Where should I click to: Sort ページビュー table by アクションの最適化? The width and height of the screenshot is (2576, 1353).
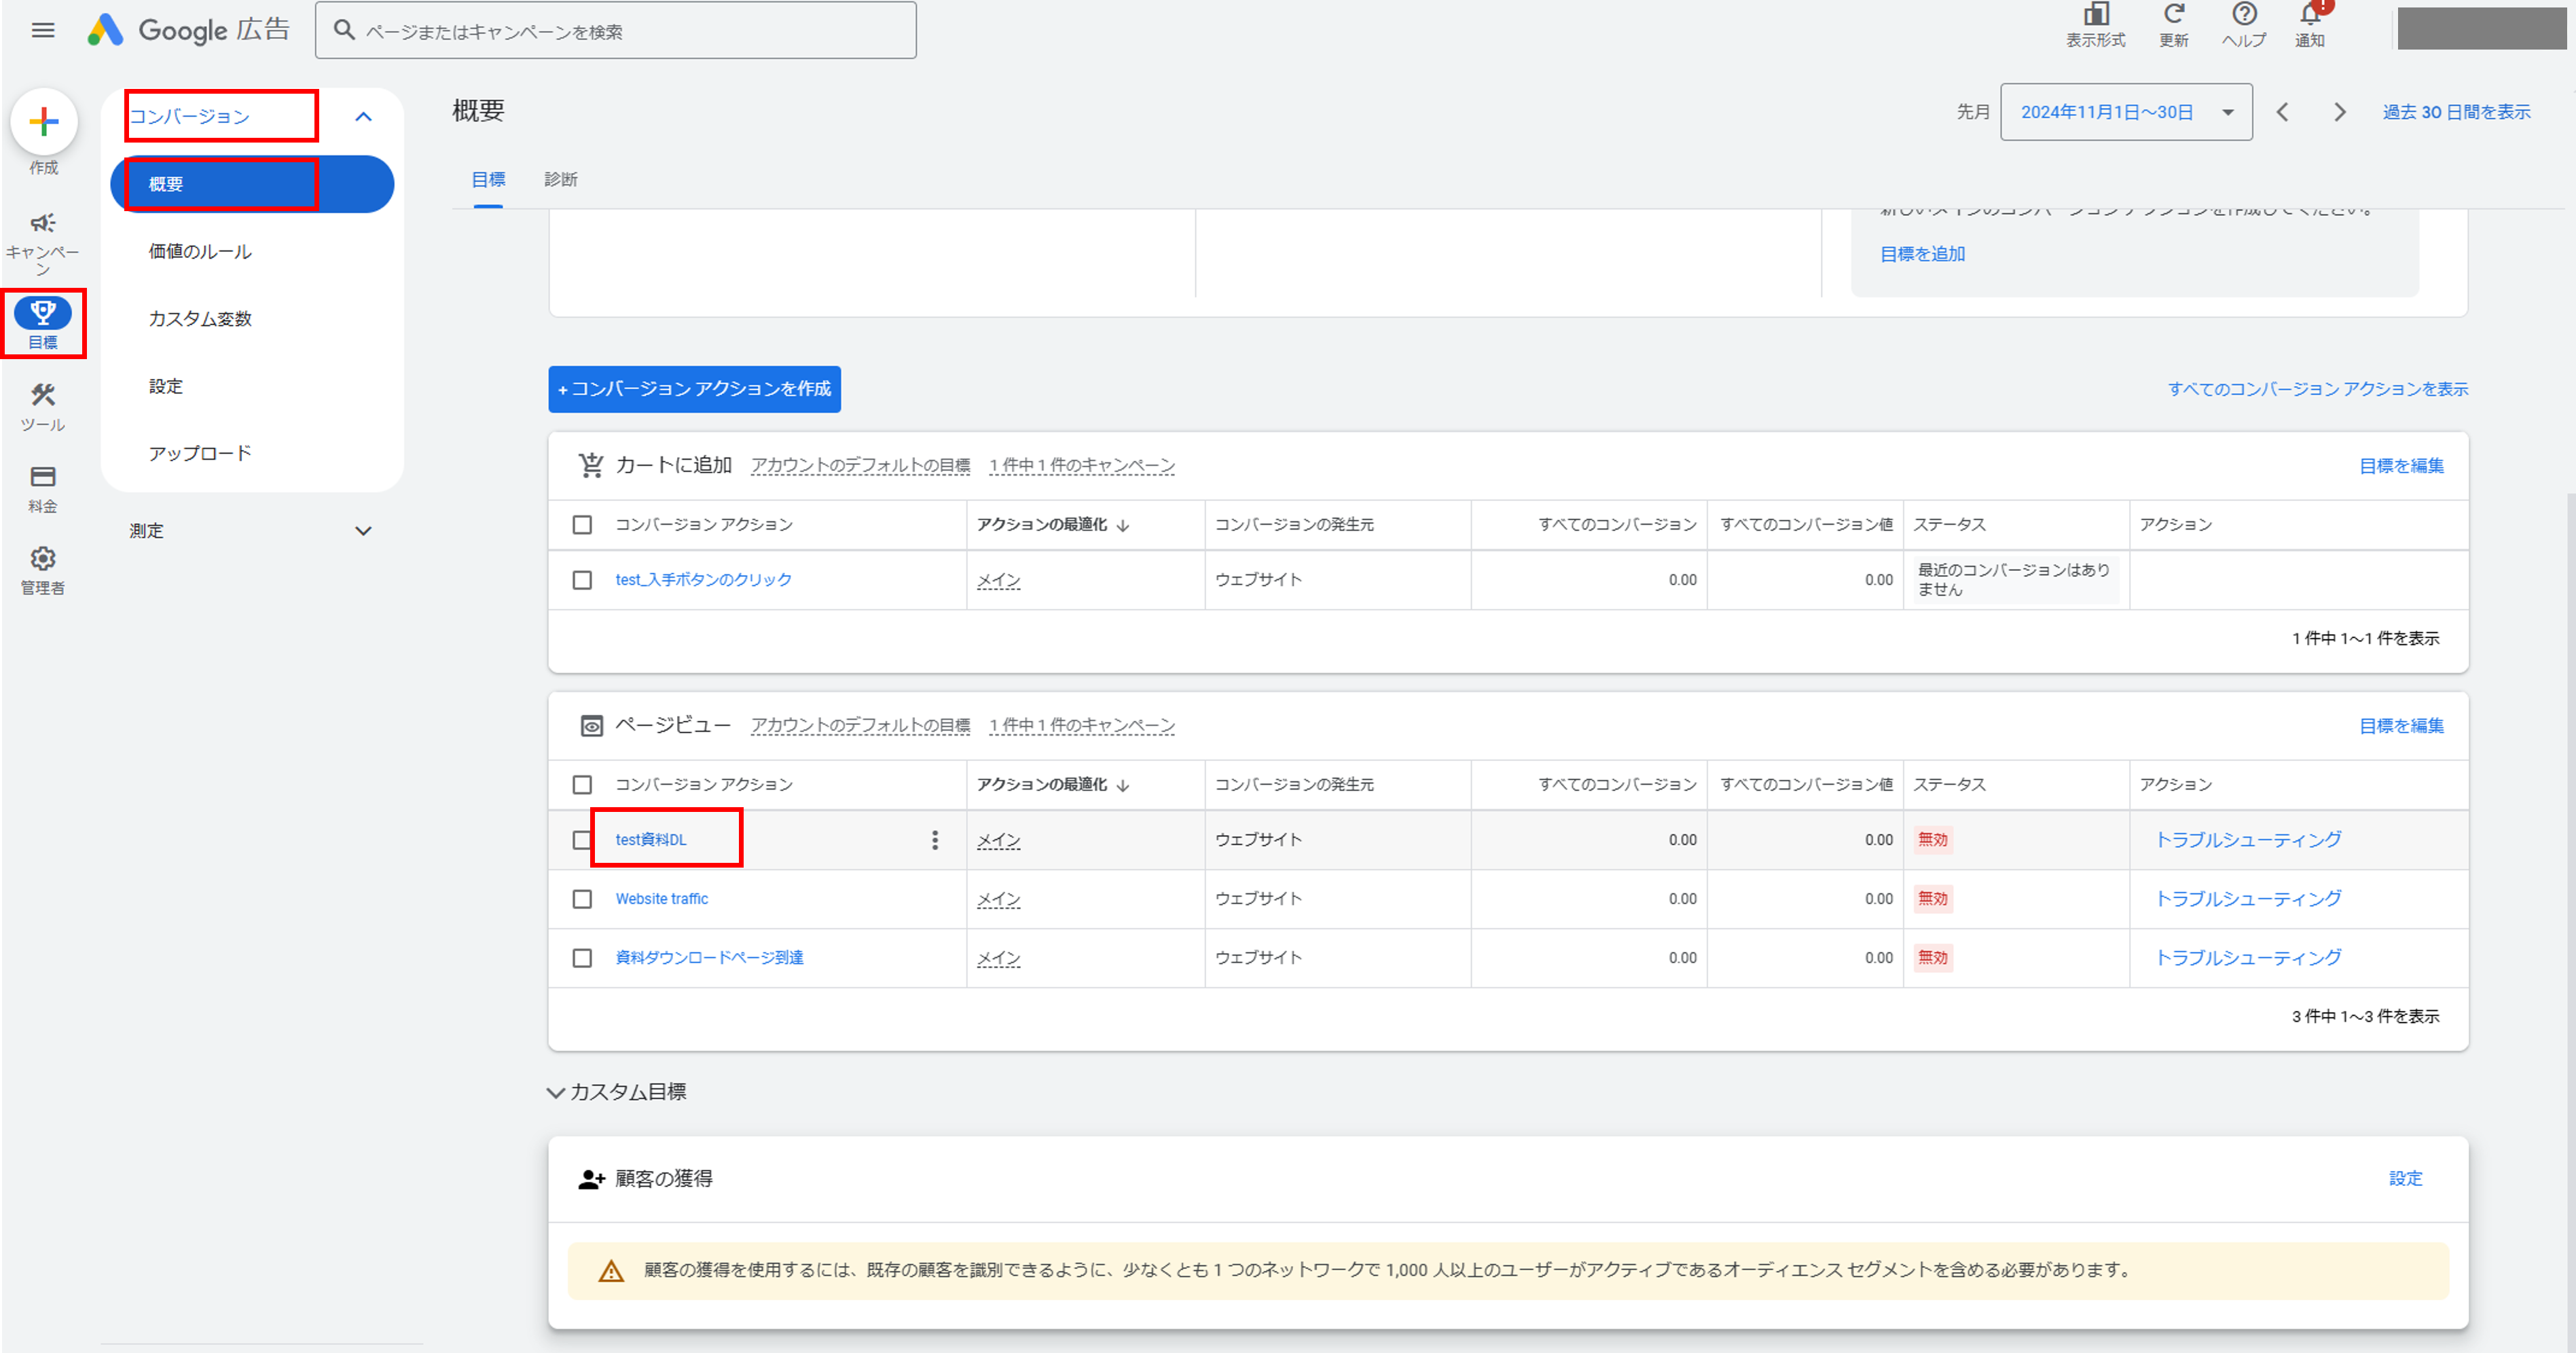pyautogui.click(x=1053, y=785)
